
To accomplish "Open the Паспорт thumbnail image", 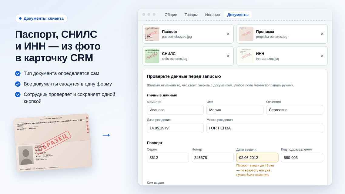I will 152,34.
